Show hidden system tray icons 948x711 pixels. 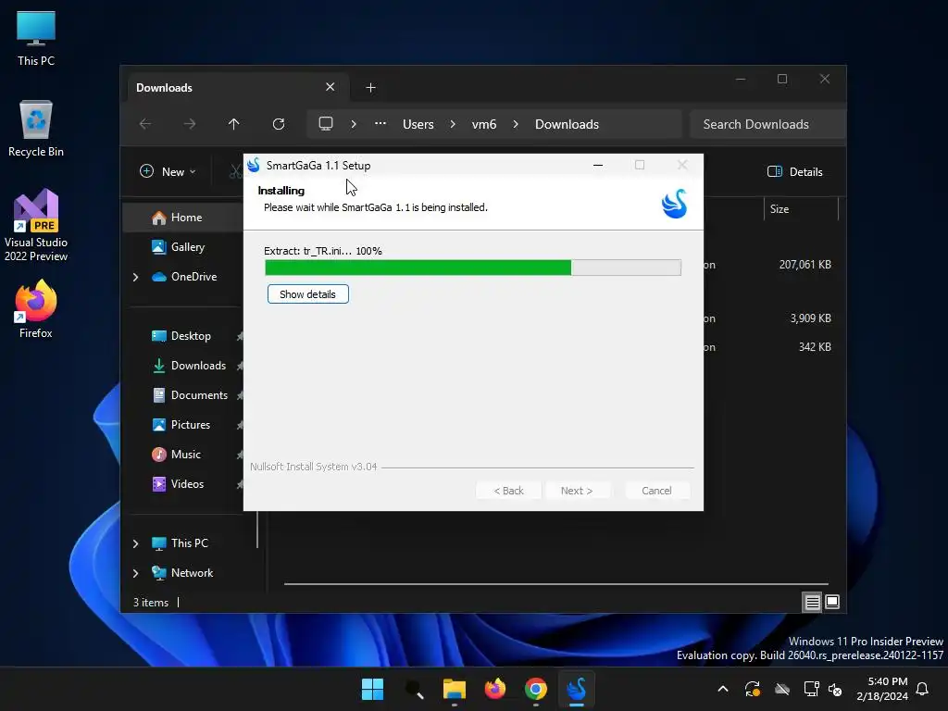(x=722, y=689)
